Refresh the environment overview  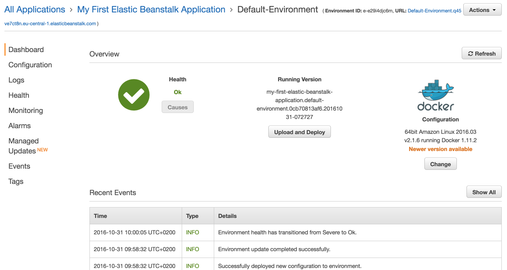click(x=482, y=54)
